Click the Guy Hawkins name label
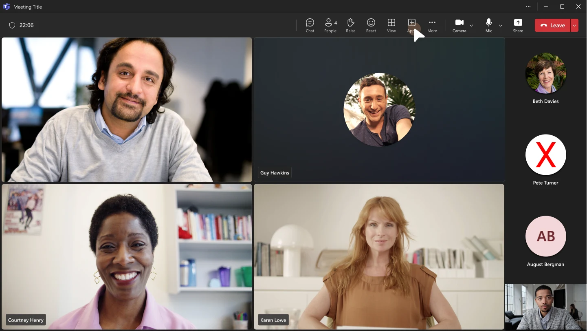Screen dimensions: 587x331 pos(275,173)
